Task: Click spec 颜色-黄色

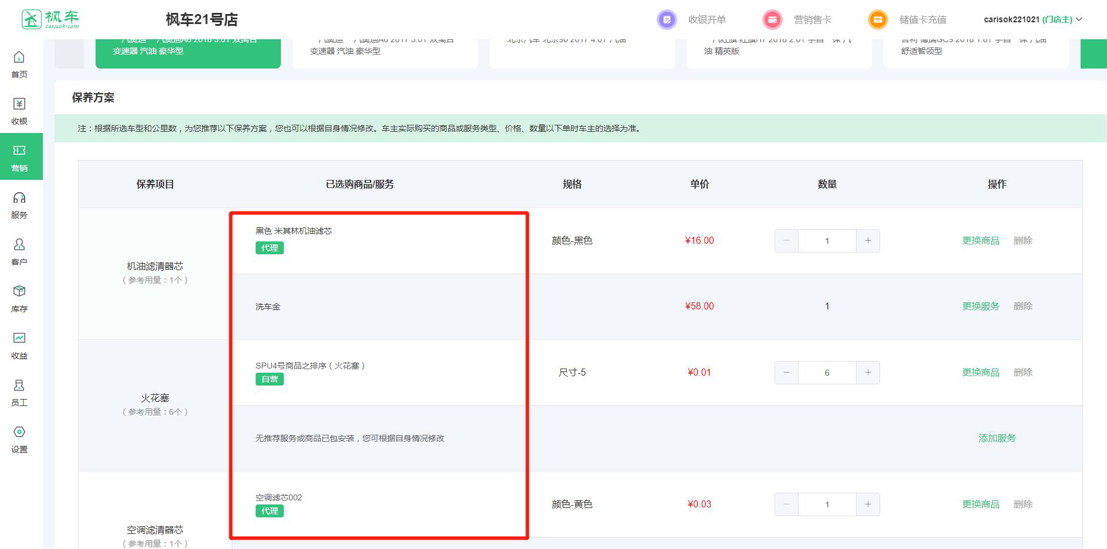Action: pyautogui.click(x=572, y=504)
